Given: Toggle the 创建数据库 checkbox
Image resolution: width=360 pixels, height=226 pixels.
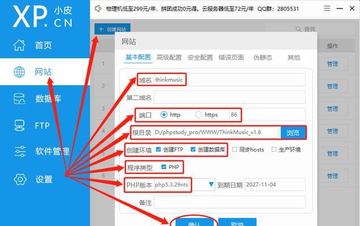Looking at the screenshot, I should click(x=193, y=149).
